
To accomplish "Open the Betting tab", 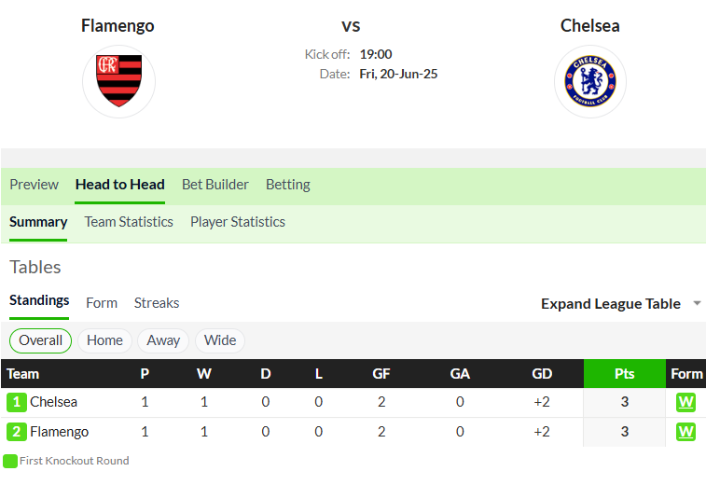I will coord(287,185).
